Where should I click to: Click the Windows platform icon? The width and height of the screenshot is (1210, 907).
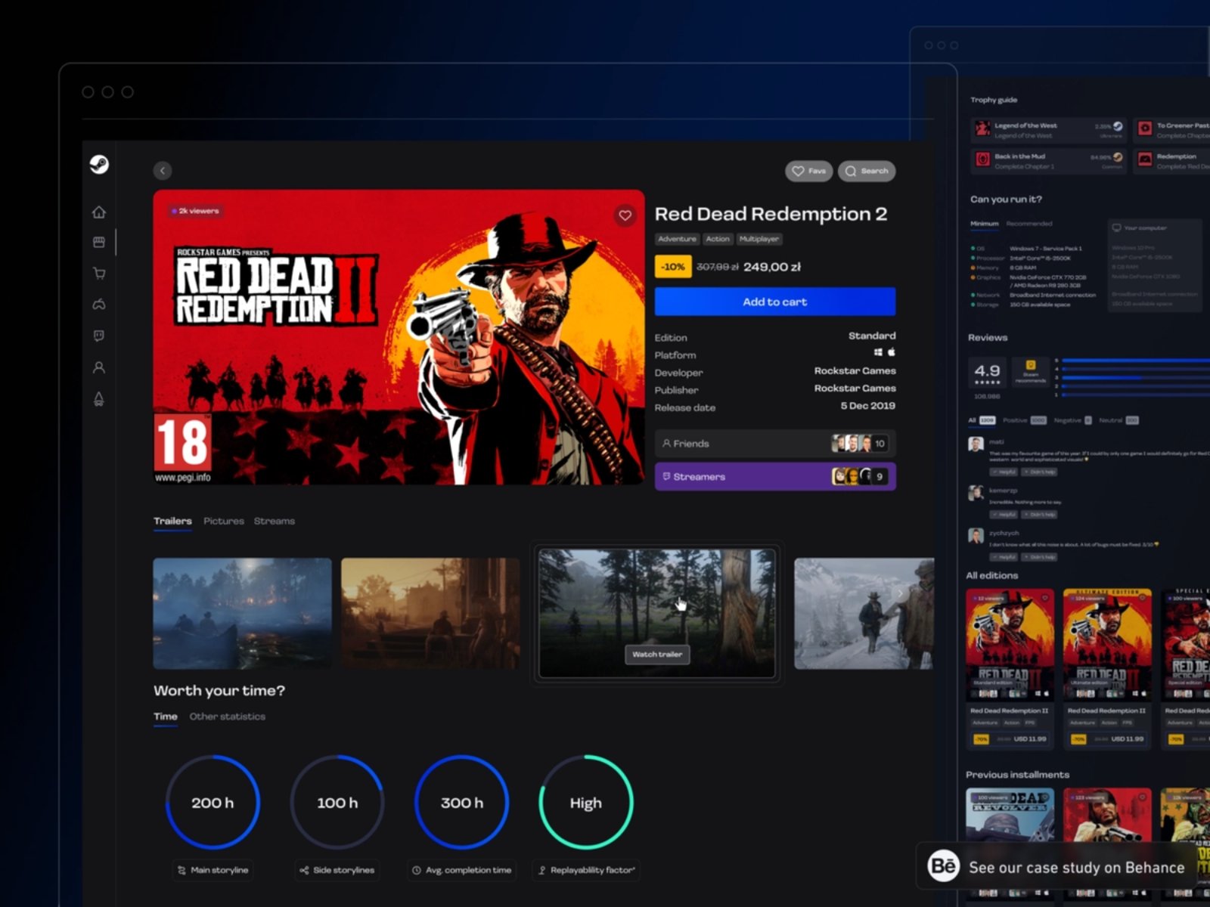click(878, 352)
